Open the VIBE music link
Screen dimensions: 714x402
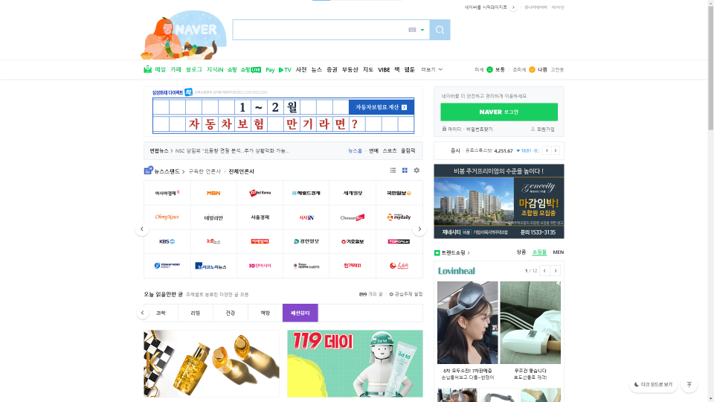(x=384, y=70)
